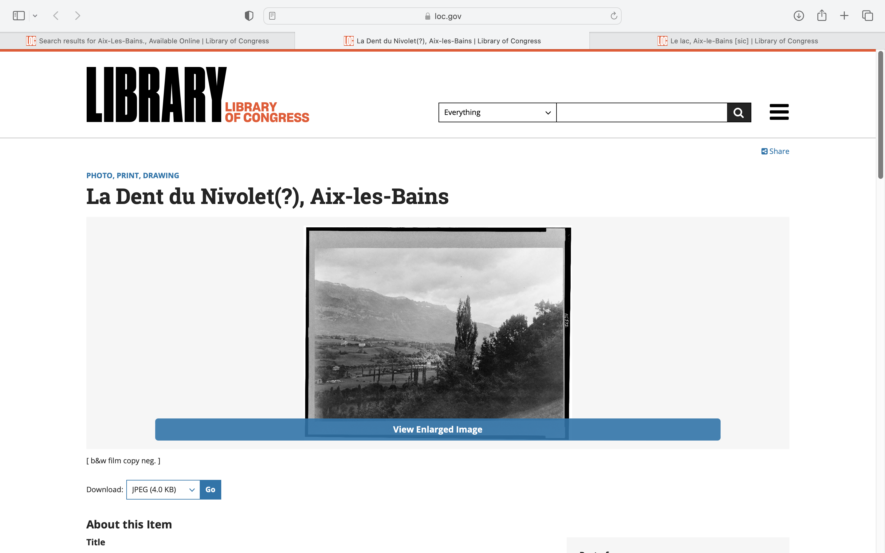Open the JPEG download format dropdown
Viewport: 885px width, 553px height.
(163, 489)
